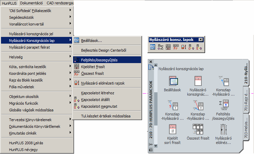
Task: Choose Beillesztés Design Centerből
Action: click(x=107, y=50)
